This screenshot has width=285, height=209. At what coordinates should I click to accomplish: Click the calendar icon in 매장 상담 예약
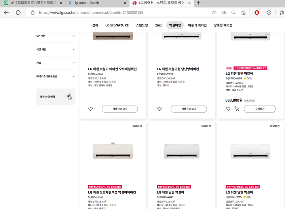[69, 97]
